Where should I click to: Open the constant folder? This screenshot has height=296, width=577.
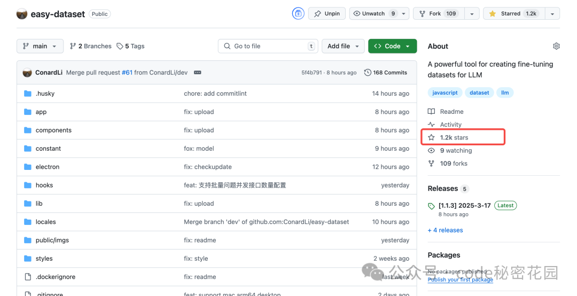coord(48,149)
